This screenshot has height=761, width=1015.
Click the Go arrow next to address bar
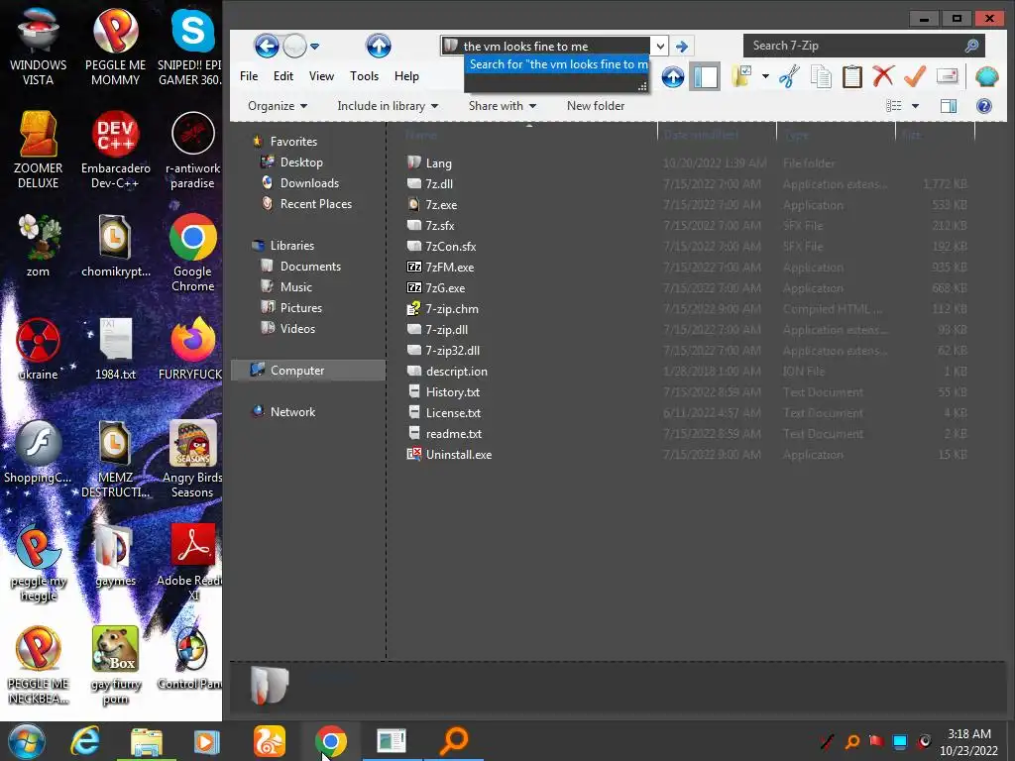pyautogui.click(x=682, y=46)
